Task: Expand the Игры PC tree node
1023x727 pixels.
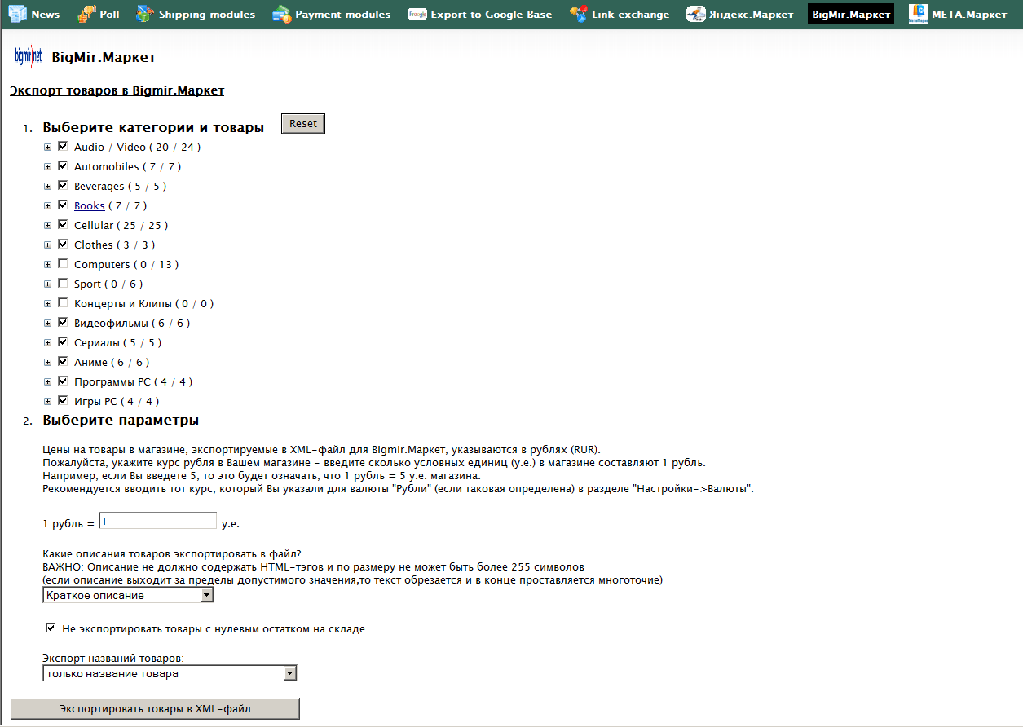Action: point(47,402)
